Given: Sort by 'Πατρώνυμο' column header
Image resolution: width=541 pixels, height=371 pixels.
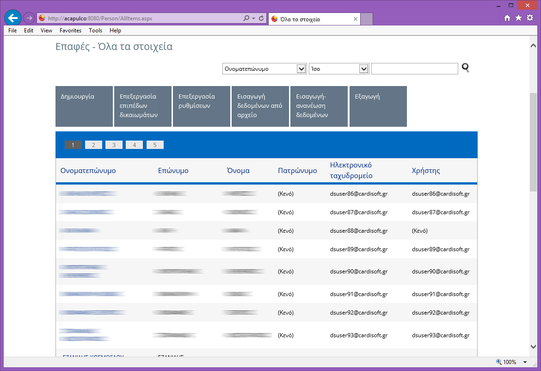Looking at the screenshot, I should click(297, 171).
